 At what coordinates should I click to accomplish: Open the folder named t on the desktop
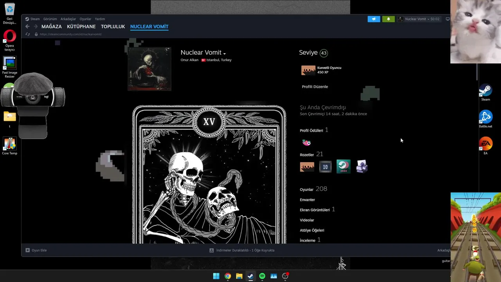click(9, 119)
